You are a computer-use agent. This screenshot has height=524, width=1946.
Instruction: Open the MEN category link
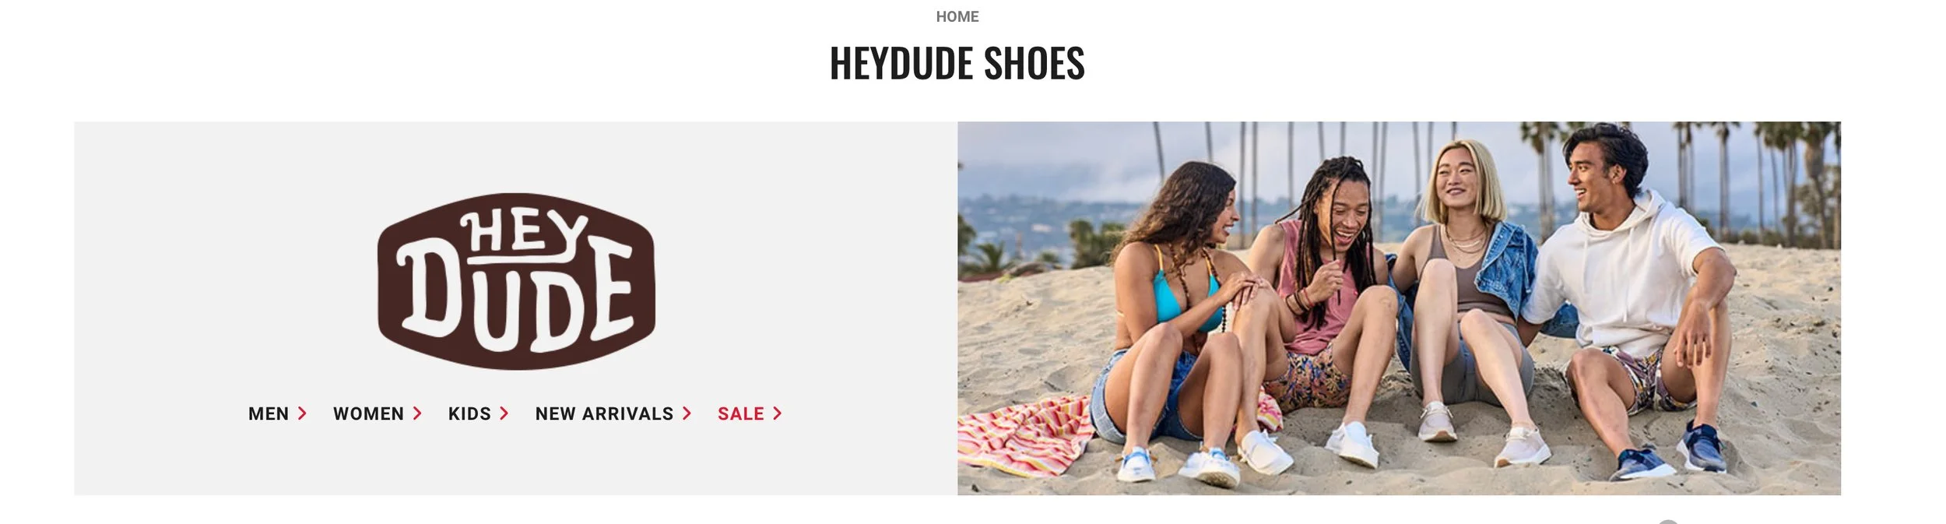[269, 413]
